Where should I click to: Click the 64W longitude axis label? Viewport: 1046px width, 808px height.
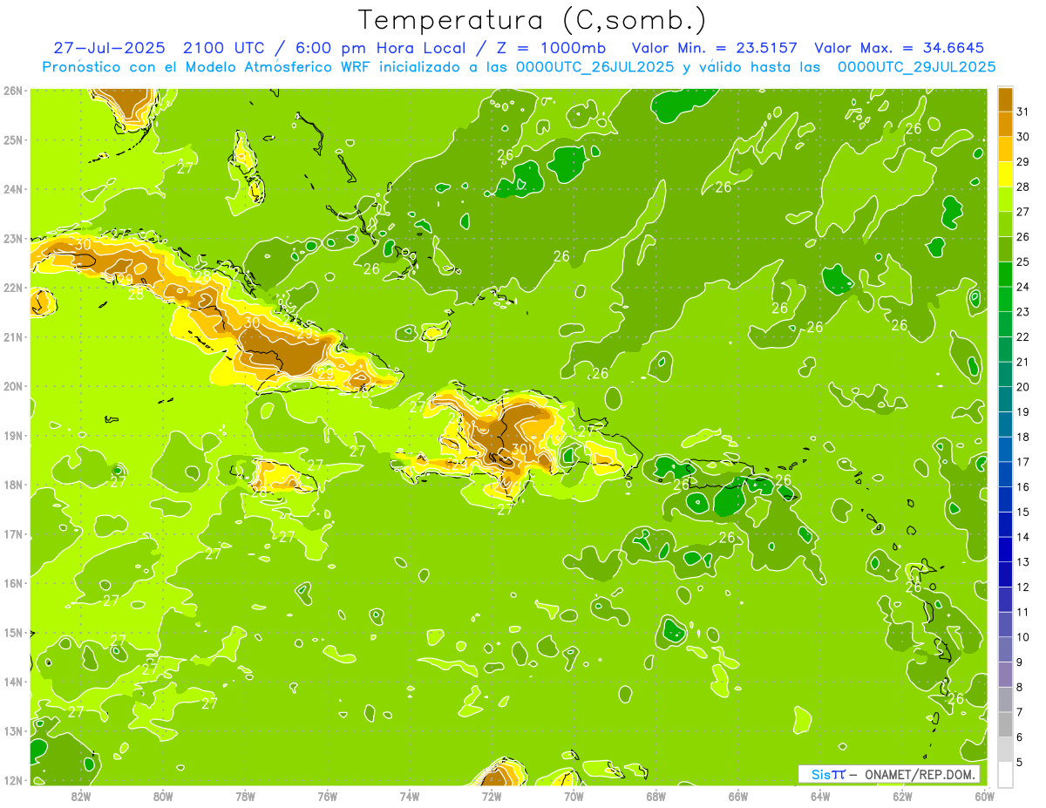pyautogui.click(x=820, y=796)
